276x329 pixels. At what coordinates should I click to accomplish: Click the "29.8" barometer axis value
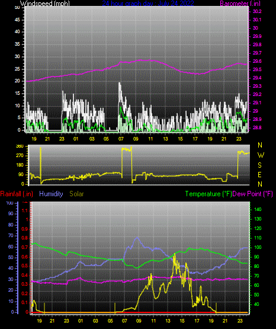(257, 44)
